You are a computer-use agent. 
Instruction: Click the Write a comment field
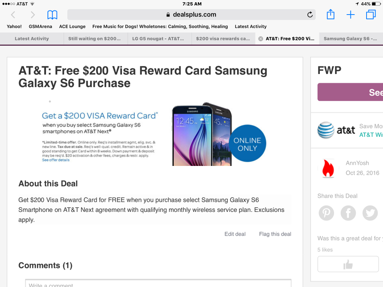pyautogui.click(x=158, y=284)
